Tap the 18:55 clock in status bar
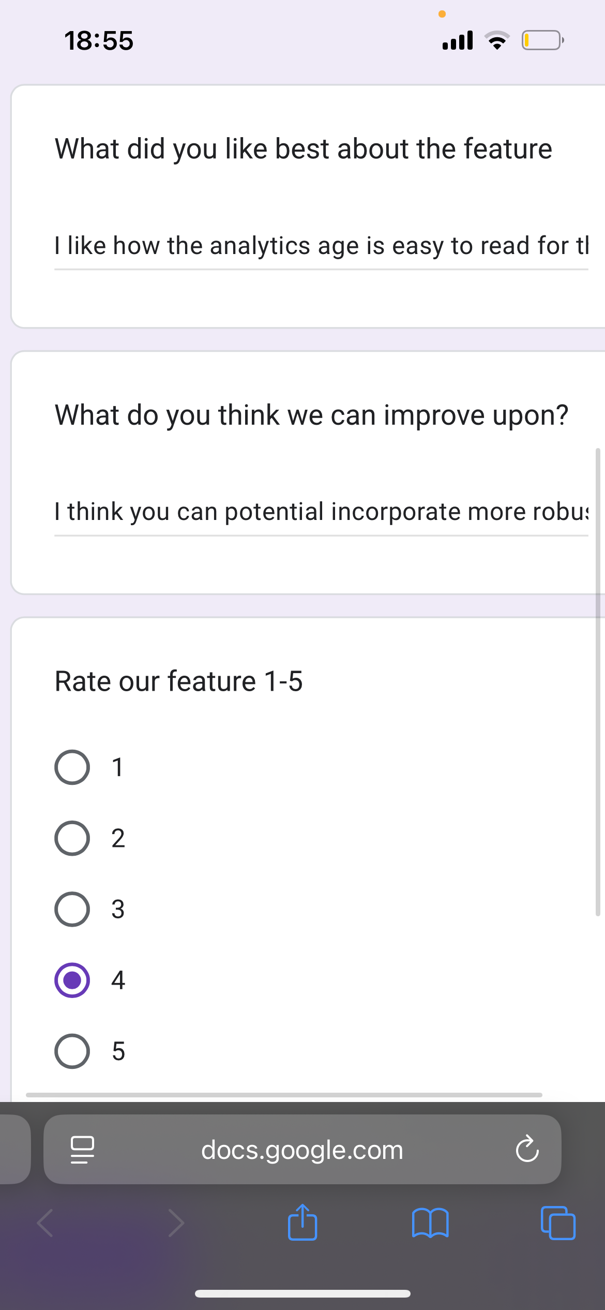Image resolution: width=605 pixels, height=1310 pixels. pyautogui.click(x=99, y=40)
